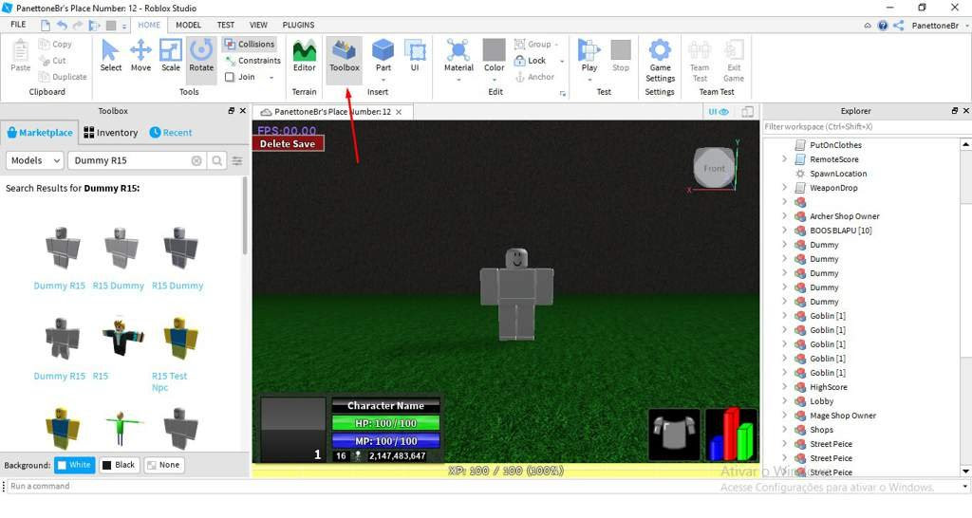
Task: Click the Front view cube face
Action: coord(713,168)
